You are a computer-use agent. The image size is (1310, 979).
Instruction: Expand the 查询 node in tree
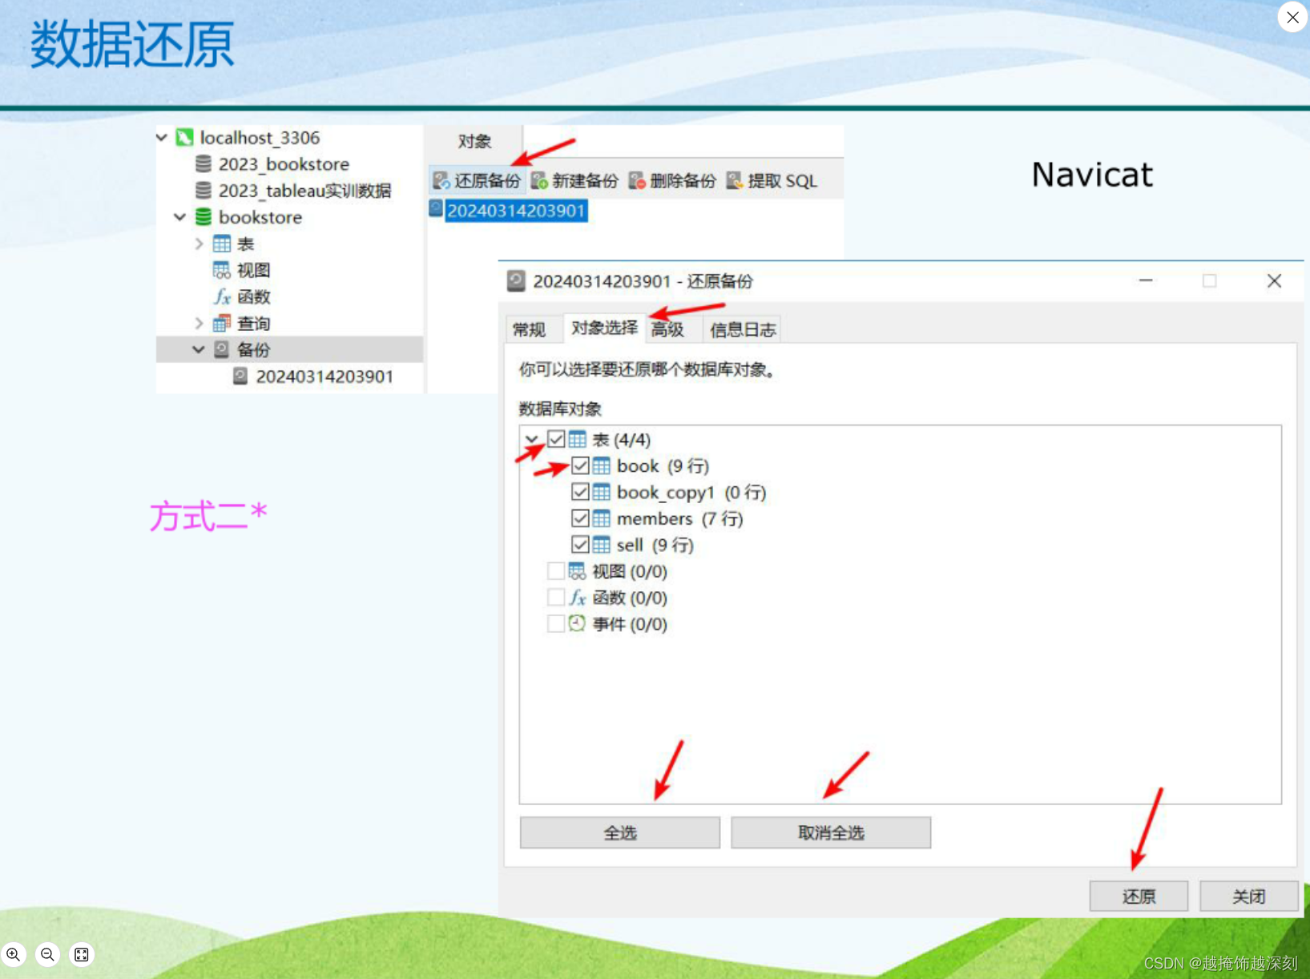[x=199, y=323]
